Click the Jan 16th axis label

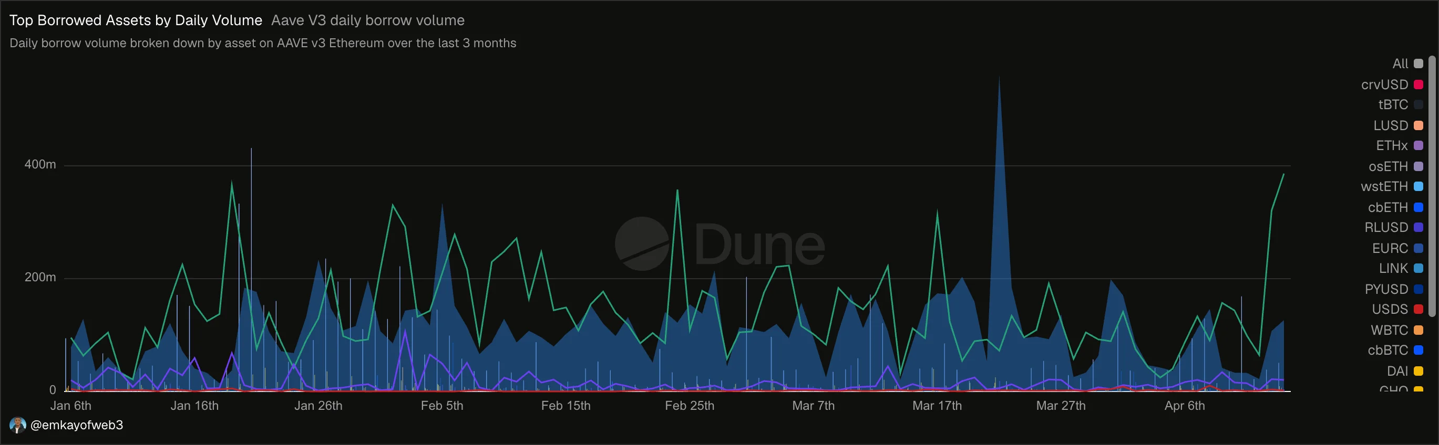(x=194, y=406)
